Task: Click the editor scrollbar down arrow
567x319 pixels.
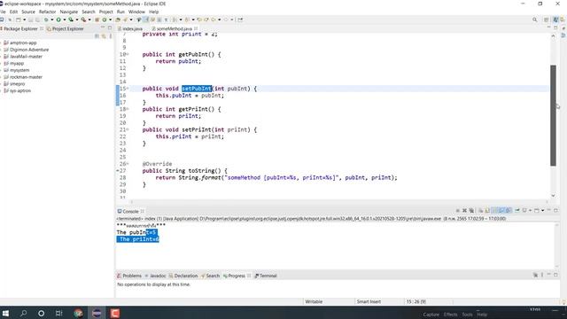Action: pyautogui.click(x=553, y=196)
